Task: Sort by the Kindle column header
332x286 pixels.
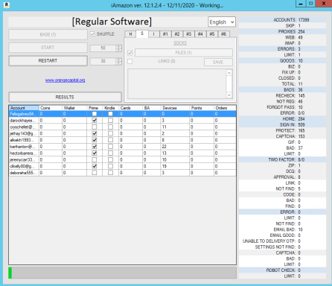Action: point(111,108)
